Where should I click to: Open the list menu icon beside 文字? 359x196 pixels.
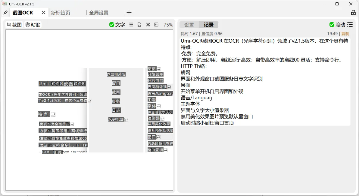[x=131, y=25]
